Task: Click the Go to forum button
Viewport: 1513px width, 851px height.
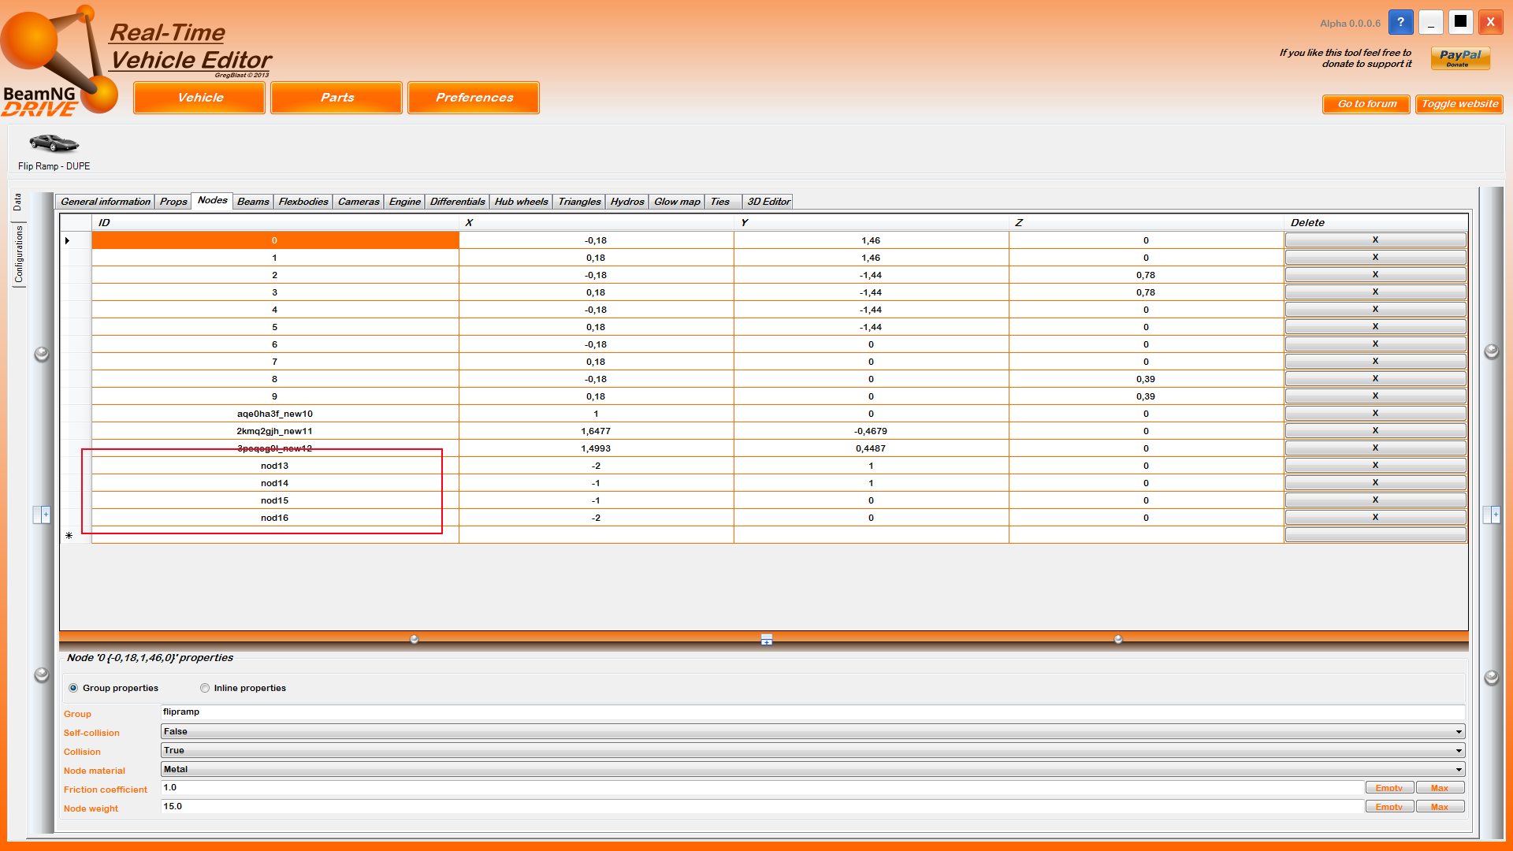Action: (1366, 104)
